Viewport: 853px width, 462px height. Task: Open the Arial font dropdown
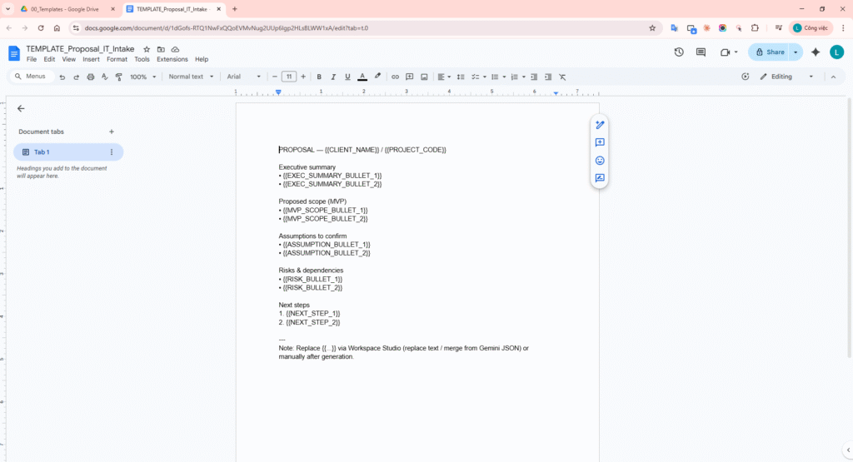coord(243,77)
